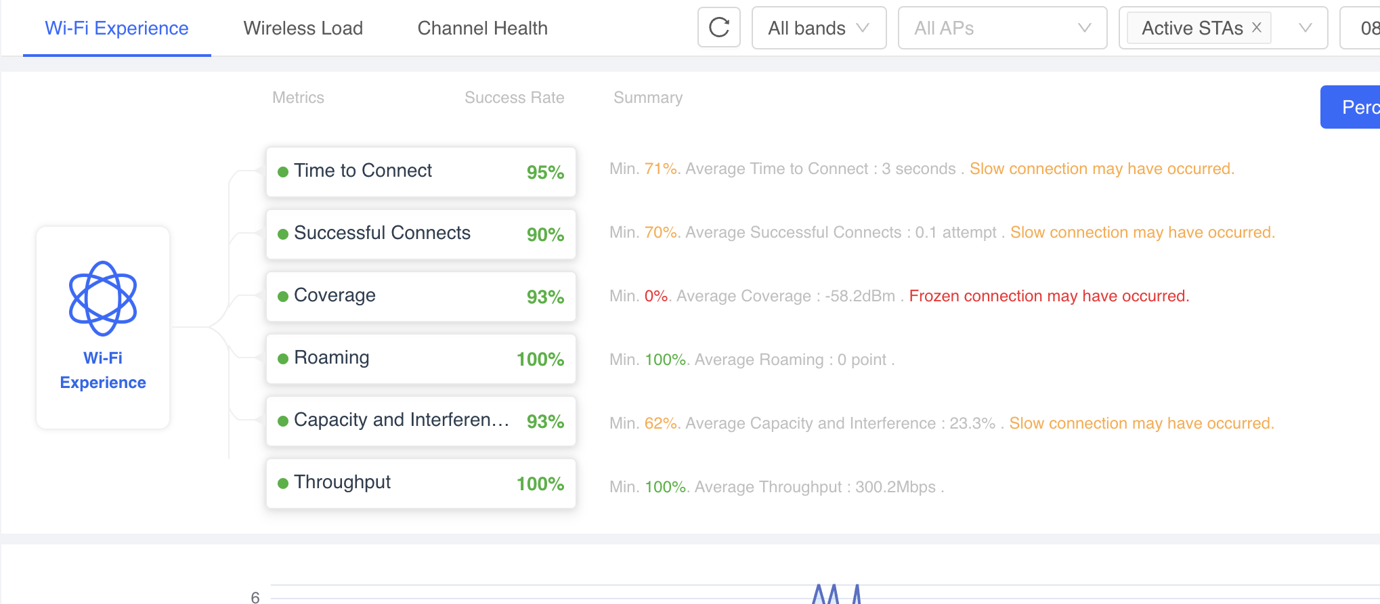The width and height of the screenshot is (1380, 604).
Task: Click the refresh icon button
Action: click(718, 28)
